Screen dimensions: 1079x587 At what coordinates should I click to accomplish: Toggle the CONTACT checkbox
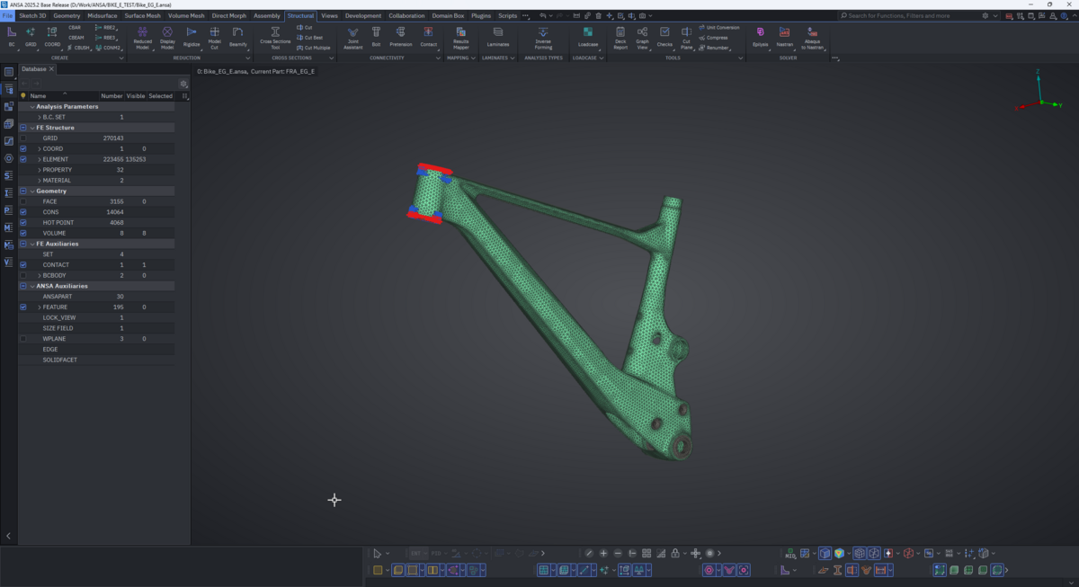pos(23,265)
